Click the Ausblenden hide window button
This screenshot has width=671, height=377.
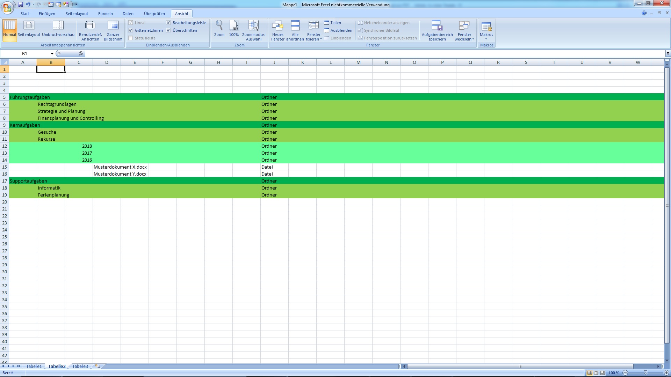pyautogui.click(x=338, y=30)
